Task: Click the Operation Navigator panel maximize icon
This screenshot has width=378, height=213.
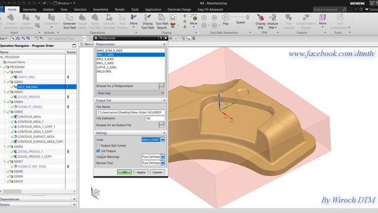Action: [x=74, y=46]
